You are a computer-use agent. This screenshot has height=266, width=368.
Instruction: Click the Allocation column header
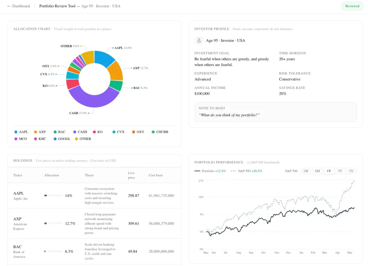[51, 175]
